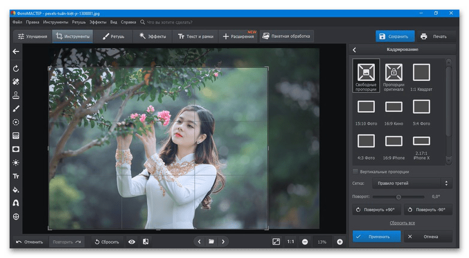Zoom out with the minus icon
The width and height of the screenshot is (469, 258).
[x=305, y=242]
